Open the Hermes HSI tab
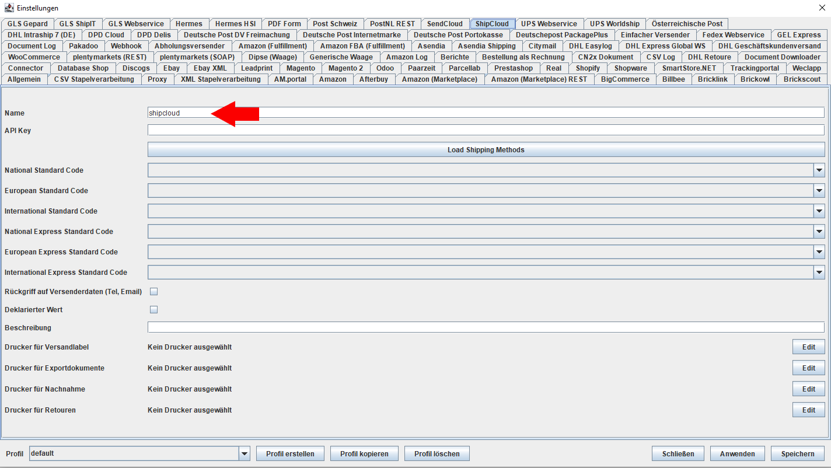The width and height of the screenshot is (831, 468). click(235, 24)
